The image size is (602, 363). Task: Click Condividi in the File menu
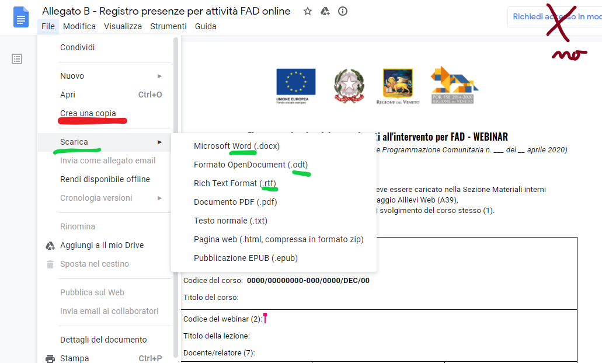coord(77,47)
